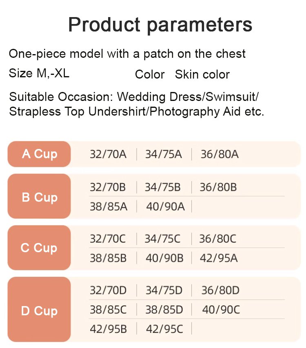The image size is (306, 348).
Task: Select the B Cup label
Action: (x=40, y=197)
